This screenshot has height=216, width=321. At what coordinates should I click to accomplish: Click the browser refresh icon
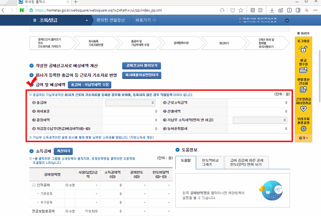coord(222,10)
